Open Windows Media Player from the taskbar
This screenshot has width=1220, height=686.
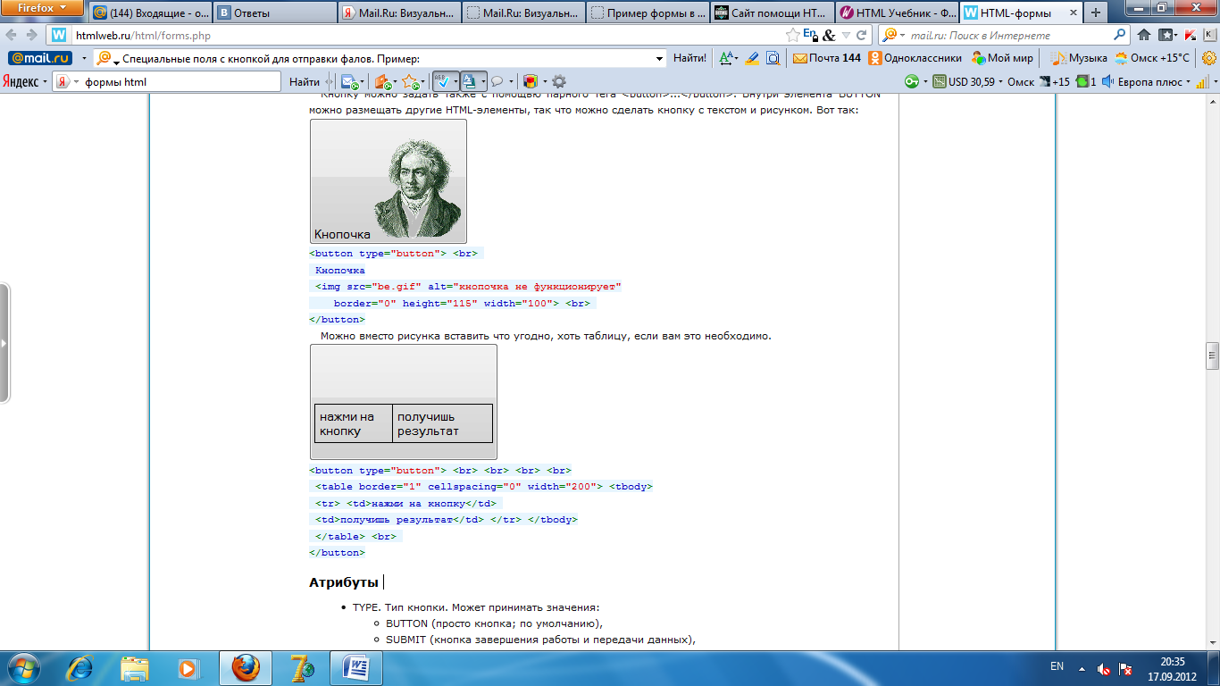[x=188, y=668]
